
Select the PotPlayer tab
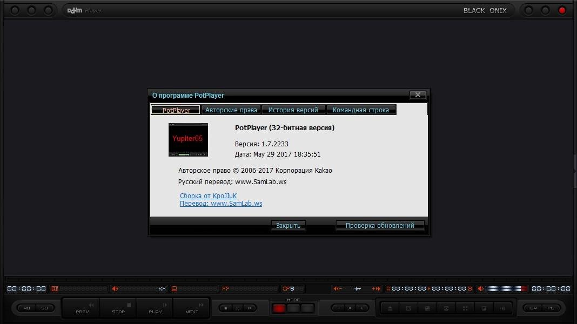[176, 110]
